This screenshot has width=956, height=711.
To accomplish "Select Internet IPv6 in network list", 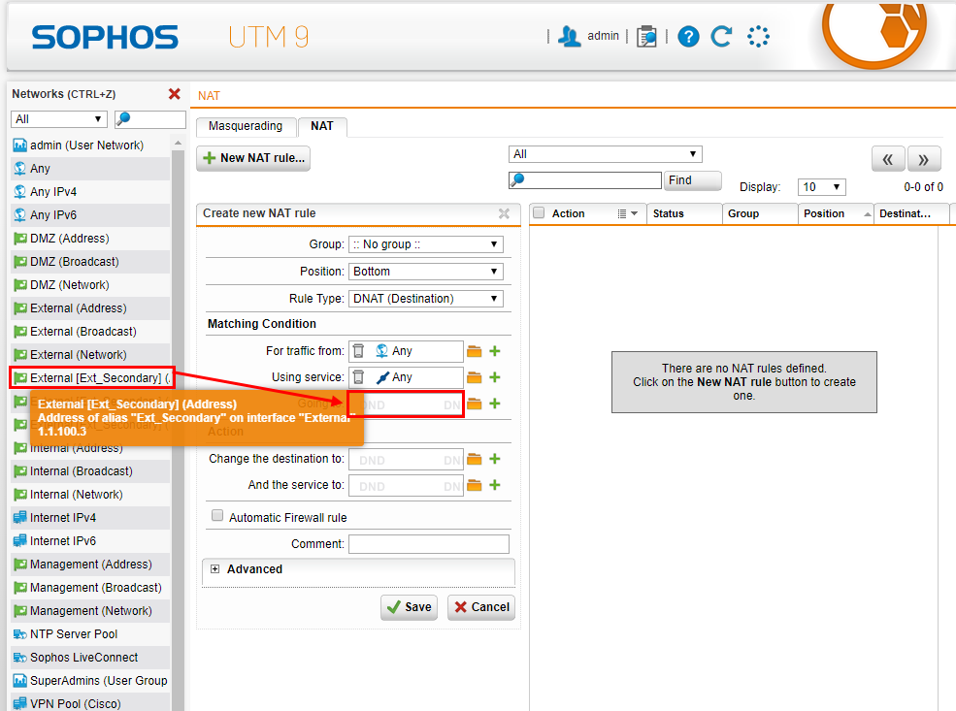I will point(90,541).
